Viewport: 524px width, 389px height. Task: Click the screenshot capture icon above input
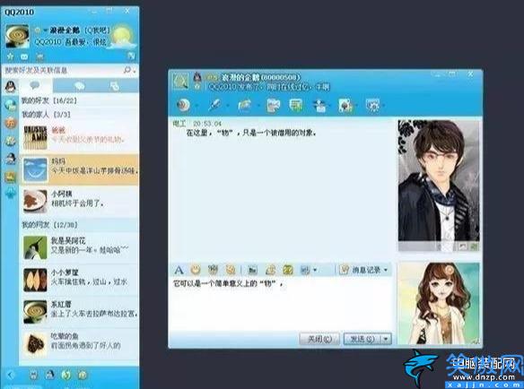(x=305, y=270)
